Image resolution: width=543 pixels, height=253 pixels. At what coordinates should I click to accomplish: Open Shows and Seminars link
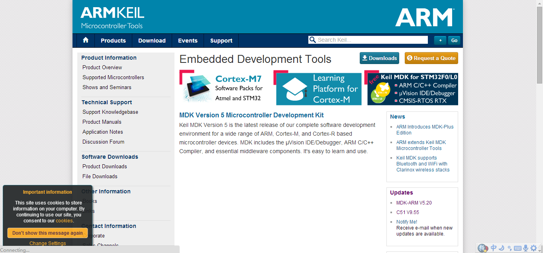(x=107, y=88)
